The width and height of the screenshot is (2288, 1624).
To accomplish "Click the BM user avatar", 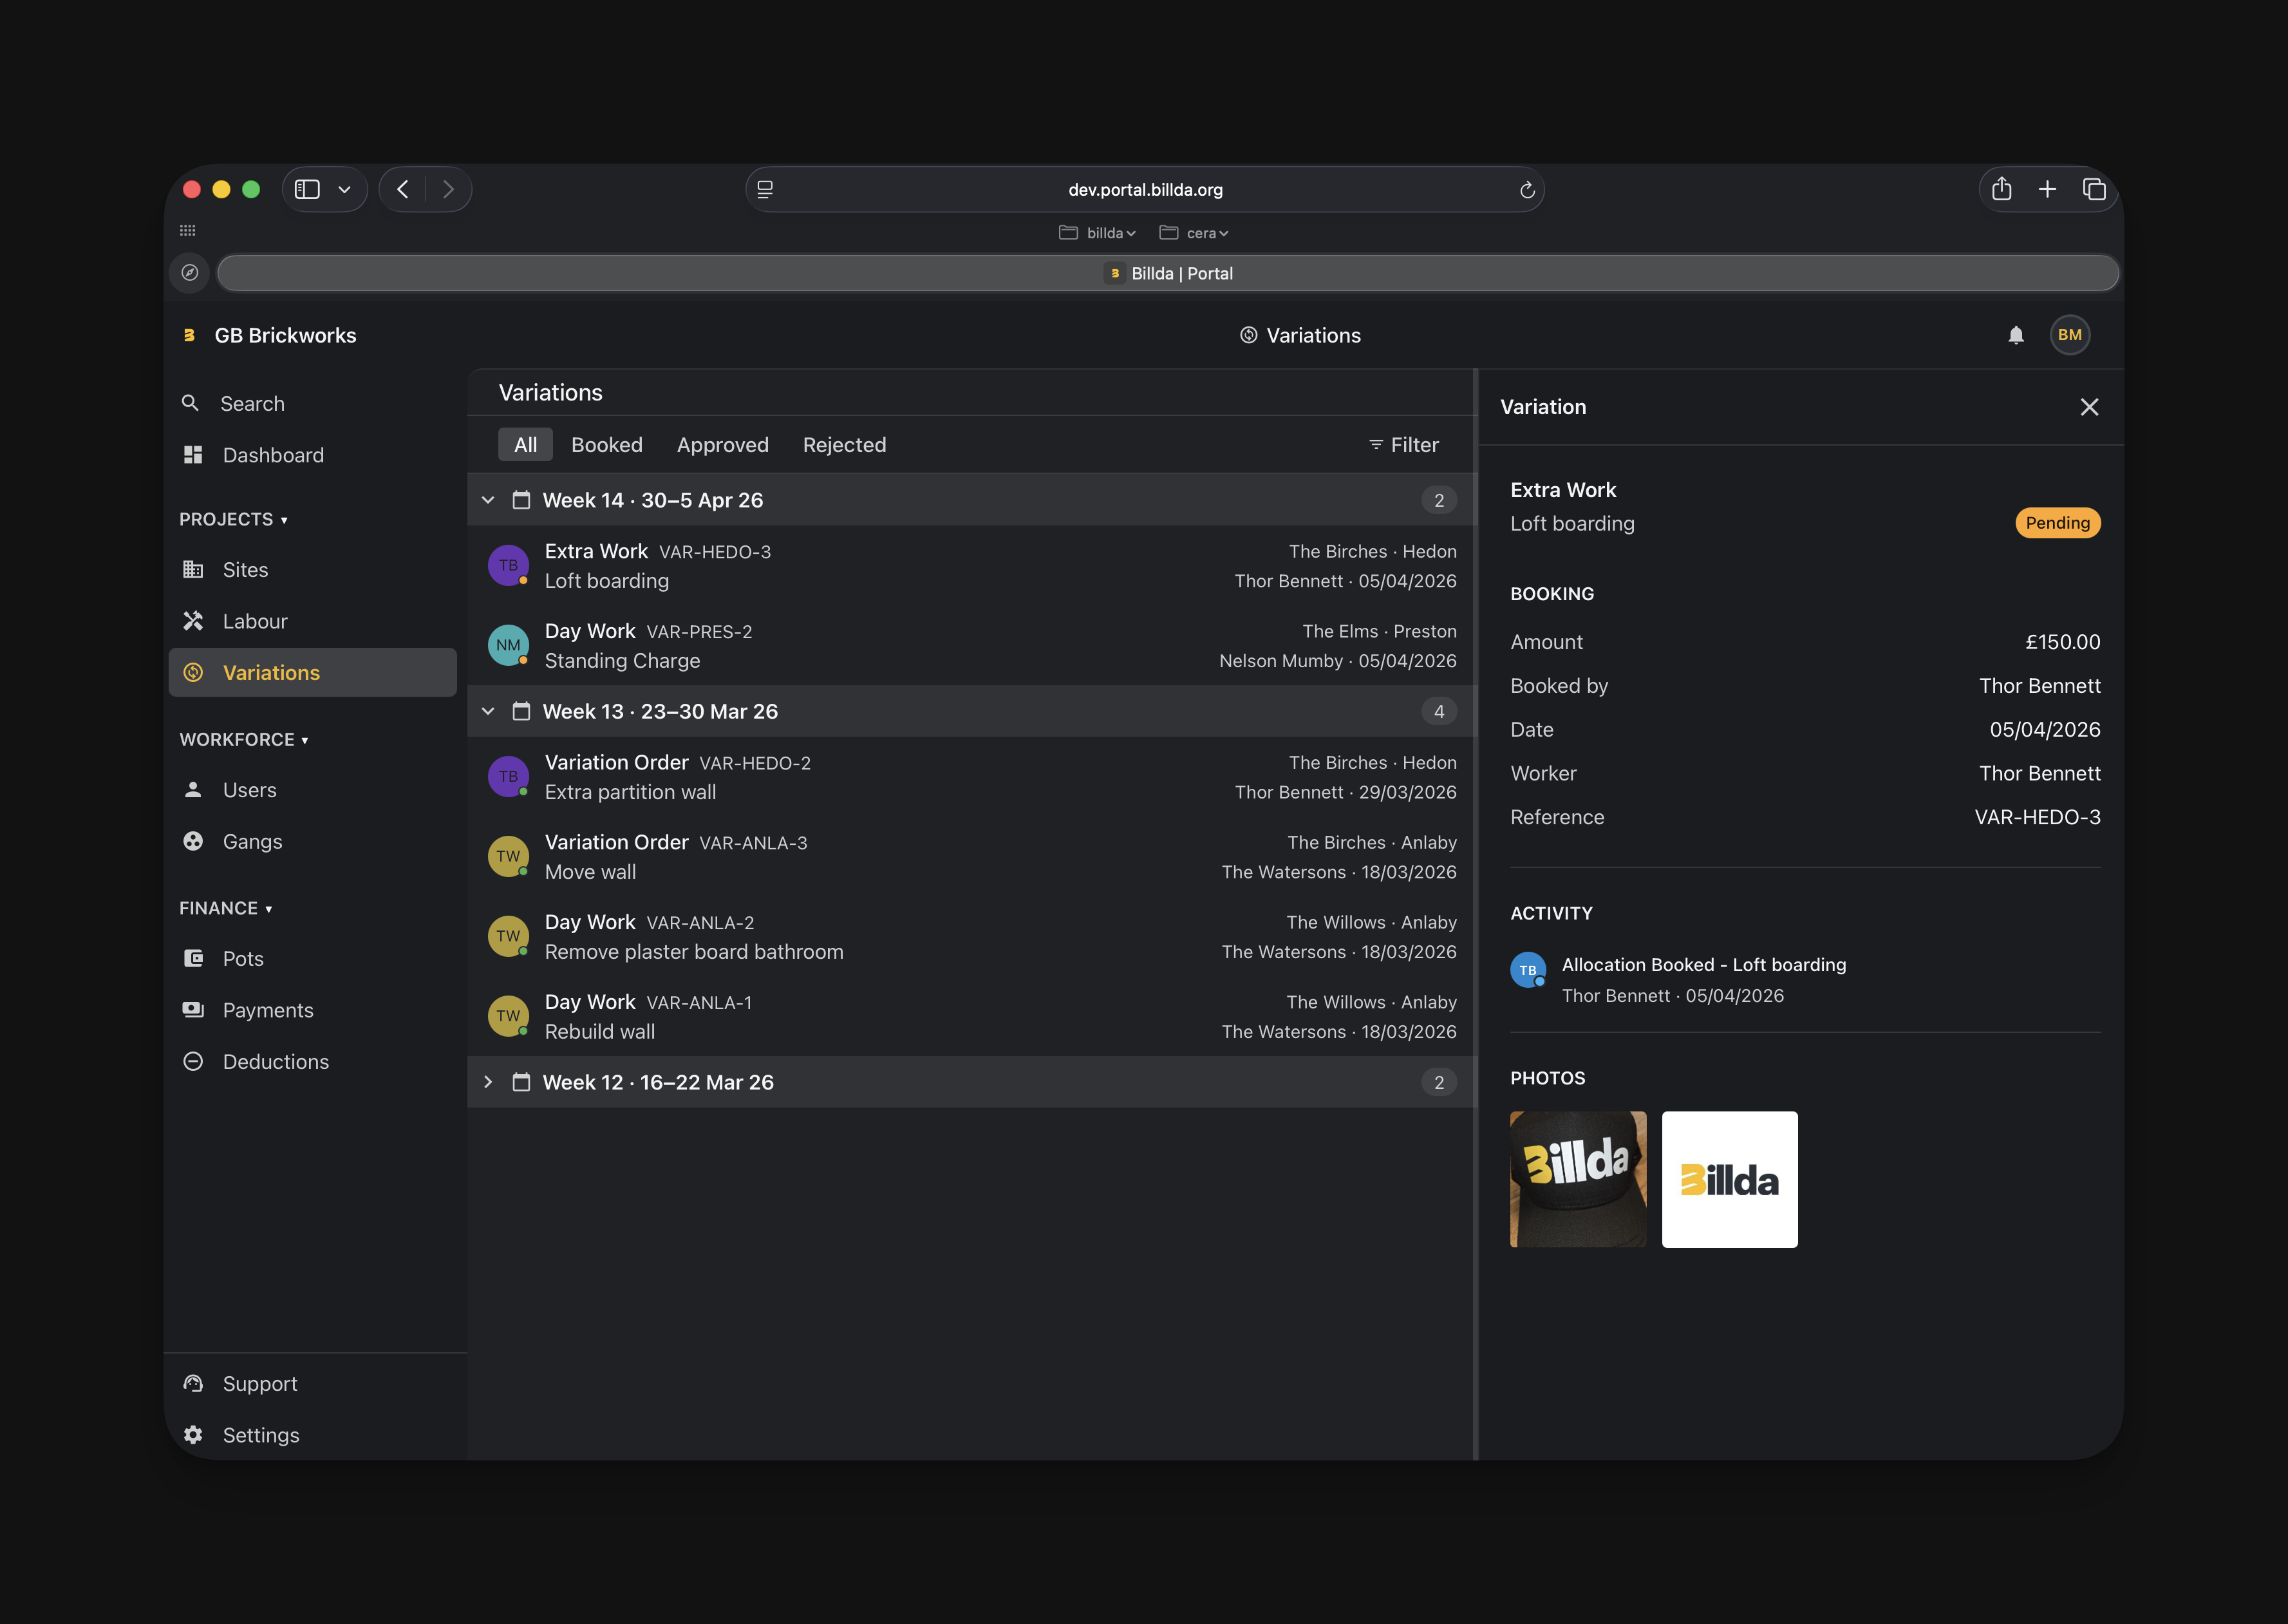I will pos(2069,335).
